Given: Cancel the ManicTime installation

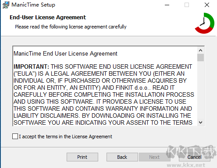Looking at the screenshot, I should 195,157.
